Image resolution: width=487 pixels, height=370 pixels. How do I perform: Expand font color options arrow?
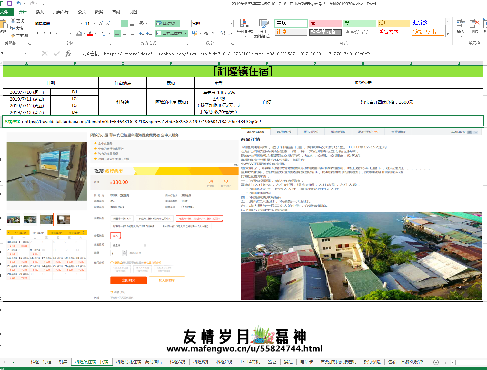(95, 33)
